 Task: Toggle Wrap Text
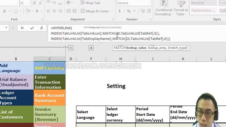click(x=90, y=3)
